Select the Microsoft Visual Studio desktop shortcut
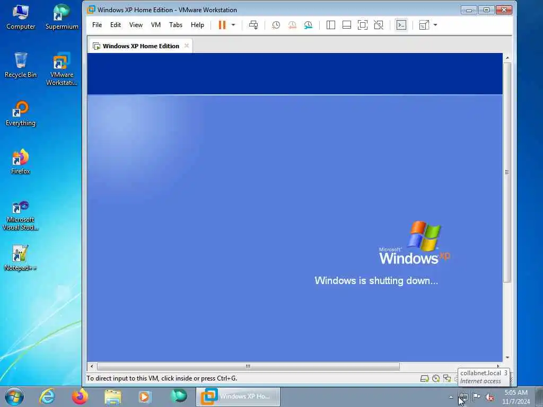 point(21,215)
